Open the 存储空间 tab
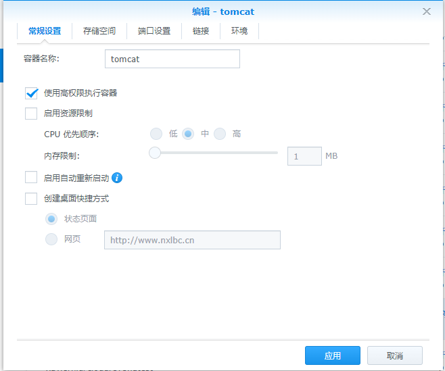The image size is (445, 371). pos(99,30)
